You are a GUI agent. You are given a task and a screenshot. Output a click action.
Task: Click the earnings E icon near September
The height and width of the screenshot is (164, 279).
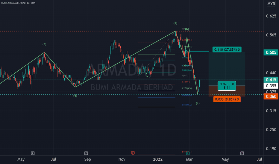click(x=86, y=153)
